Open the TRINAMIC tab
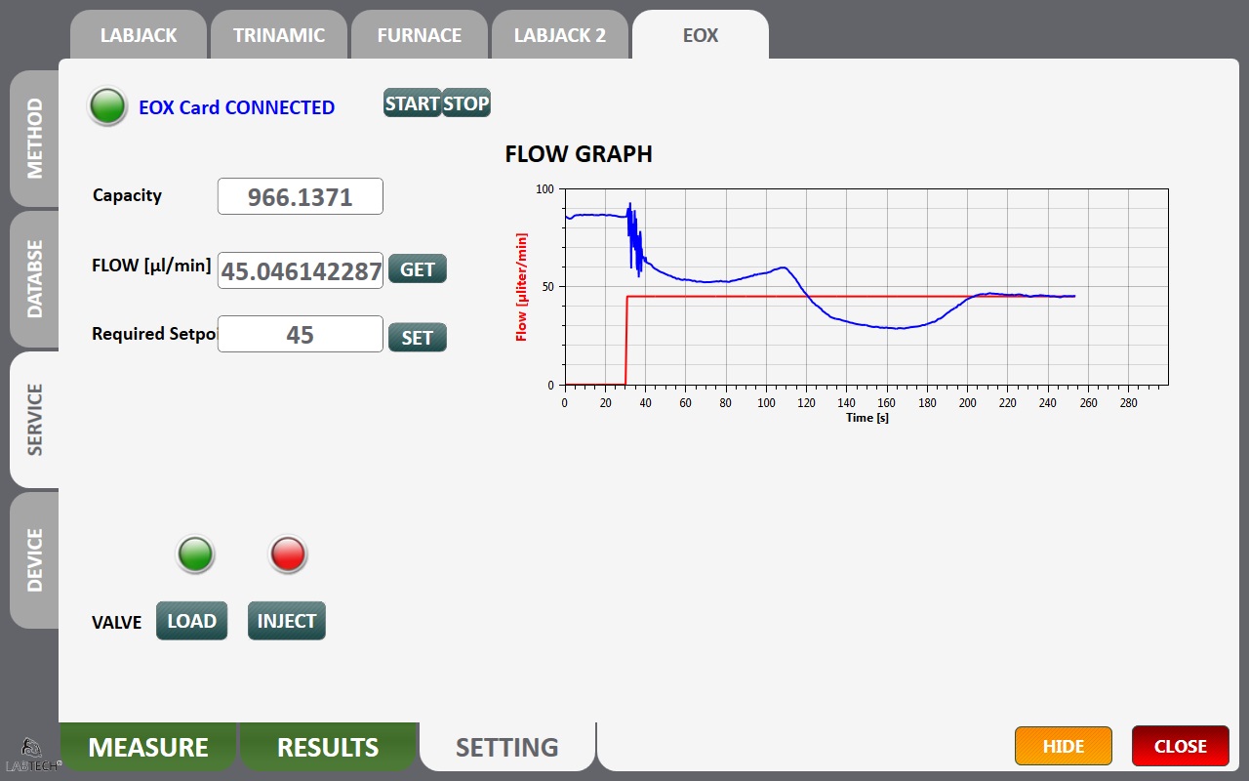This screenshot has height=781, width=1249. click(x=279, y=35)
